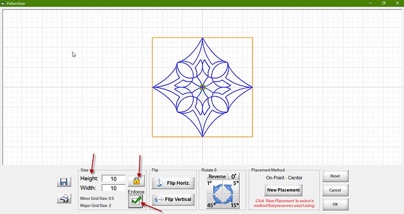Screen dimensions: 404x214
Task: Confirm sizing with the OK button
Action: (335, 204)
